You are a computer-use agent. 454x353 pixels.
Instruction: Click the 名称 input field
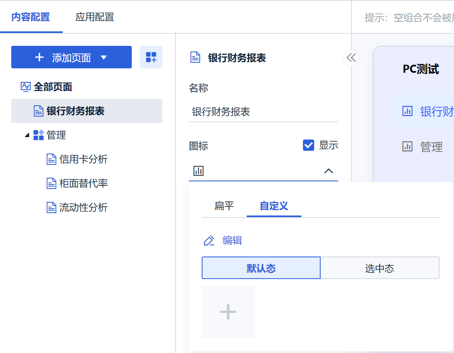pyautogui.click(x=264, y=112)
